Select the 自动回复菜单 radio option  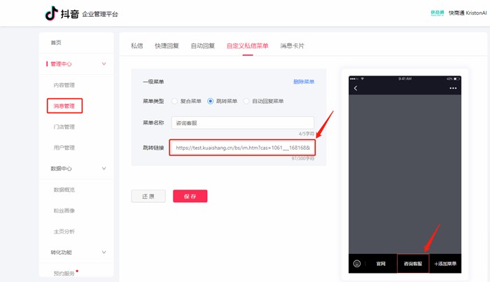[246, 101]
